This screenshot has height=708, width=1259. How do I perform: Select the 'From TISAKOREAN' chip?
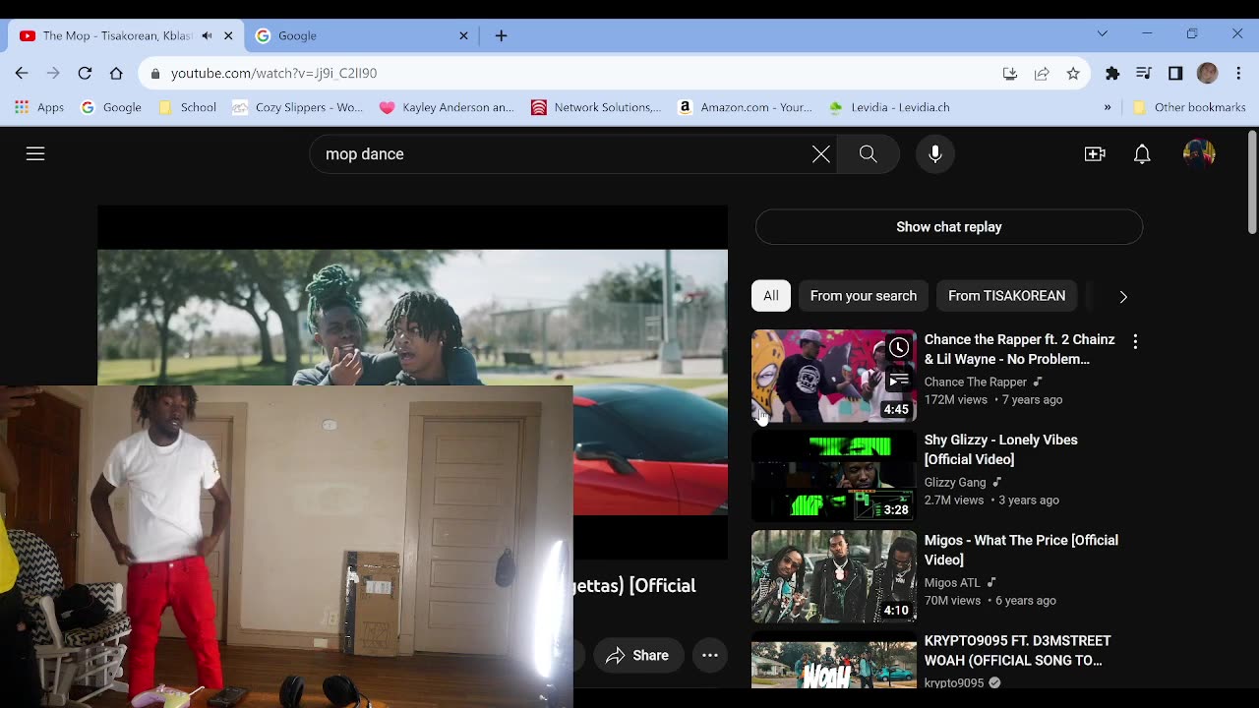click(1006, 296)
